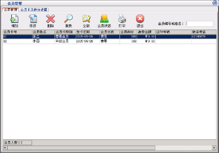219x153 pixels.
Task: Click the horizontal scrollbar left arrow
Action: click(5, 148)
